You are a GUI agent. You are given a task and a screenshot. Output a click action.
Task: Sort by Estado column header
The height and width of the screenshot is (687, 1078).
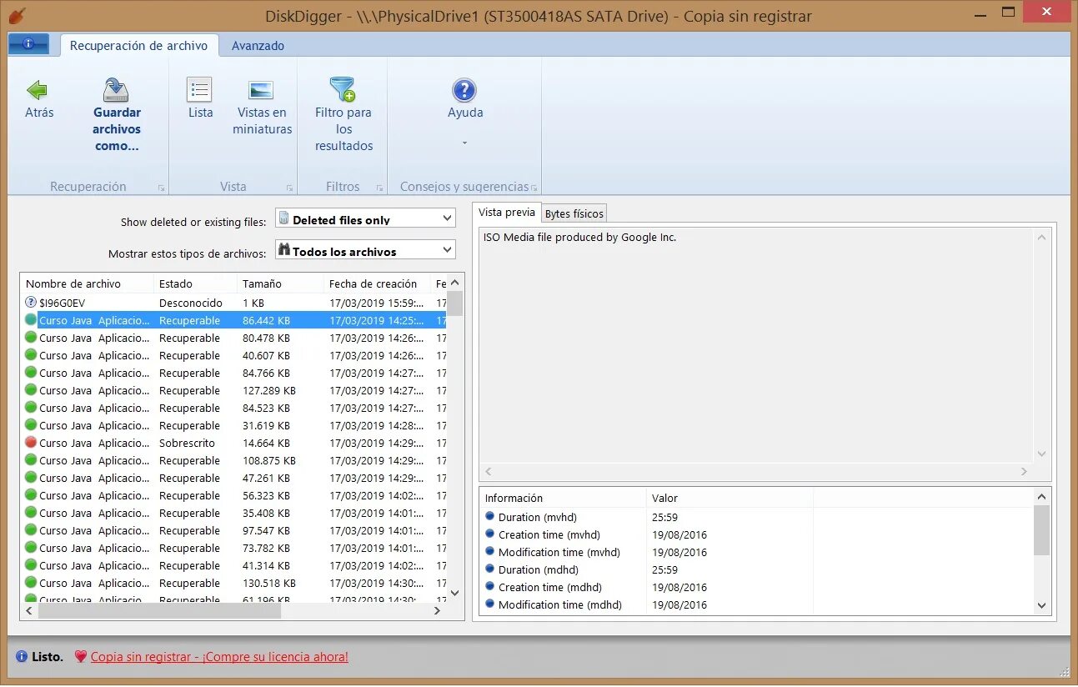click(196, 283)
